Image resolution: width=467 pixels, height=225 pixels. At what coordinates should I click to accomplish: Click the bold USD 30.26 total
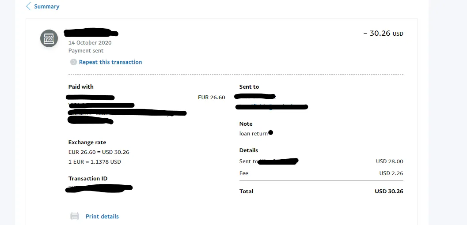389,191
